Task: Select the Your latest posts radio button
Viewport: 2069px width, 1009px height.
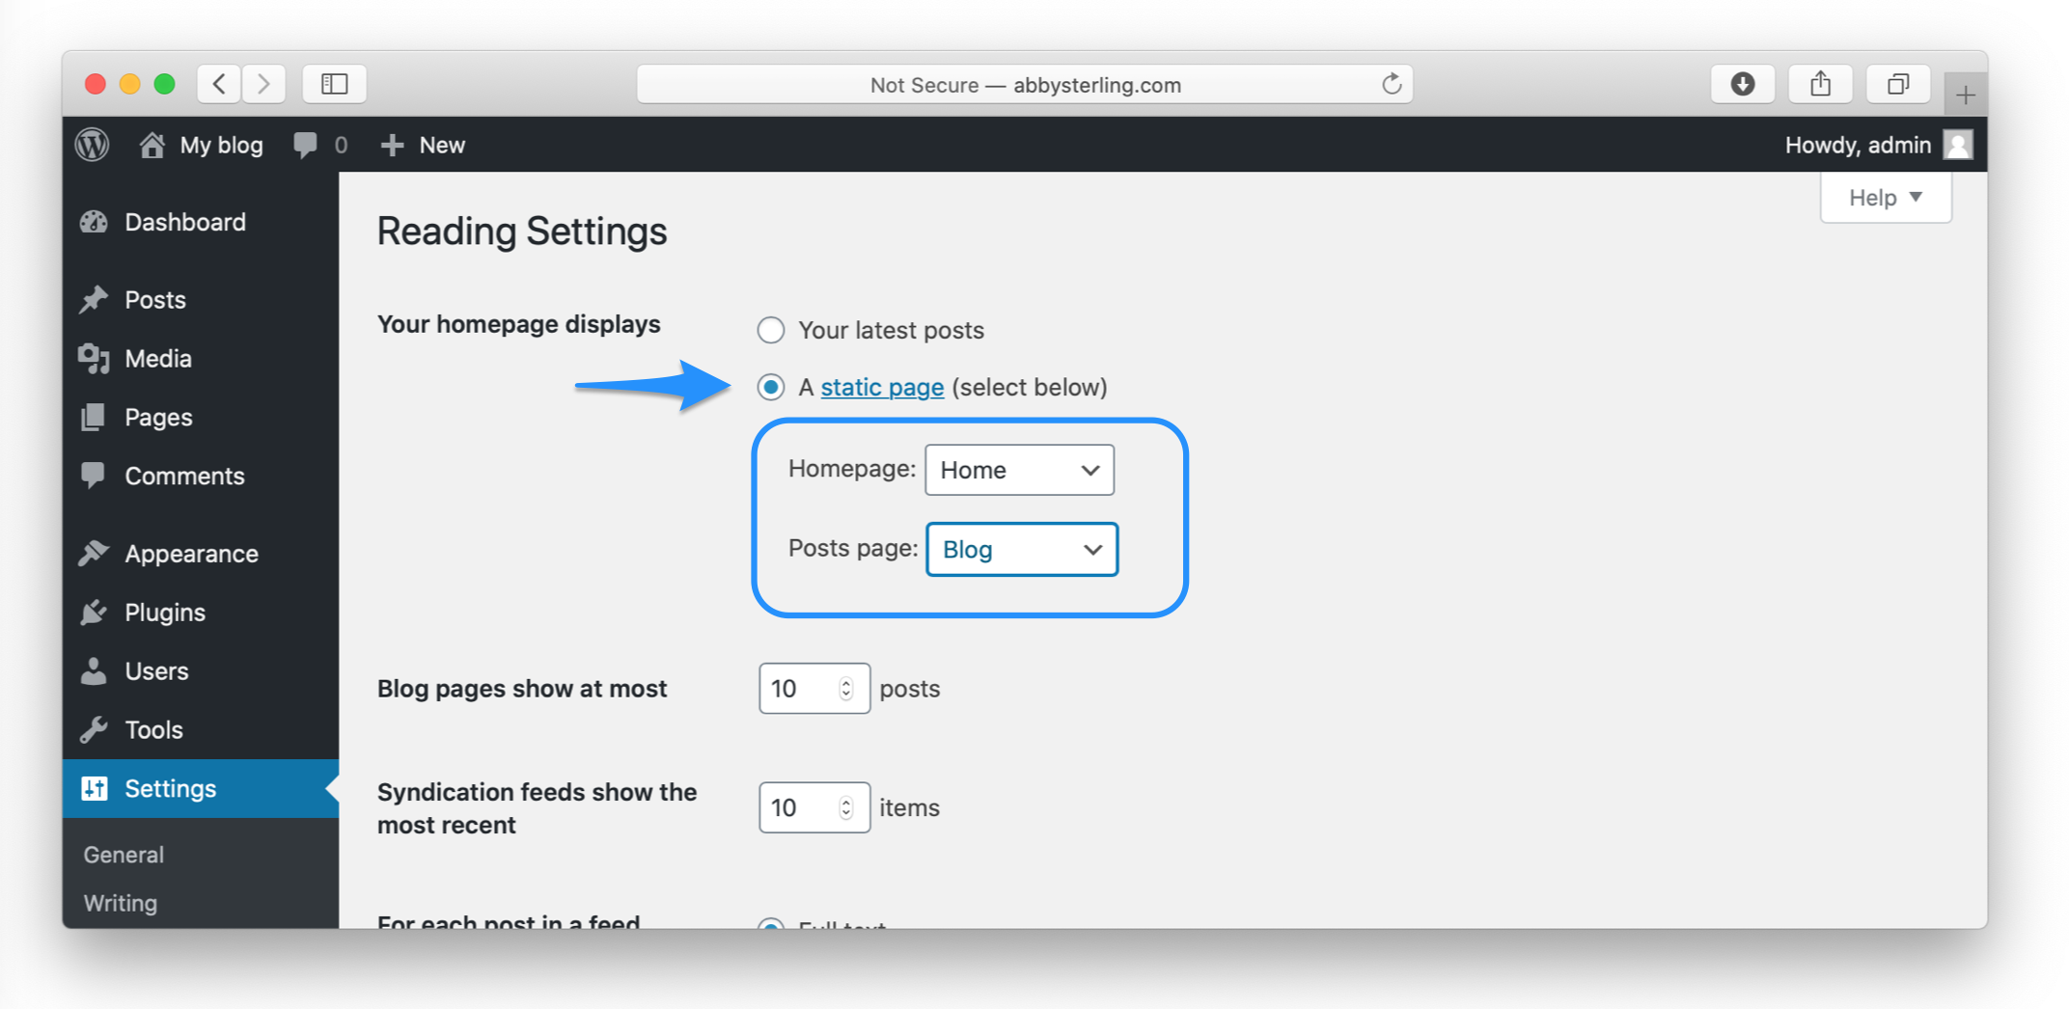Action: [x=770, y=329]
